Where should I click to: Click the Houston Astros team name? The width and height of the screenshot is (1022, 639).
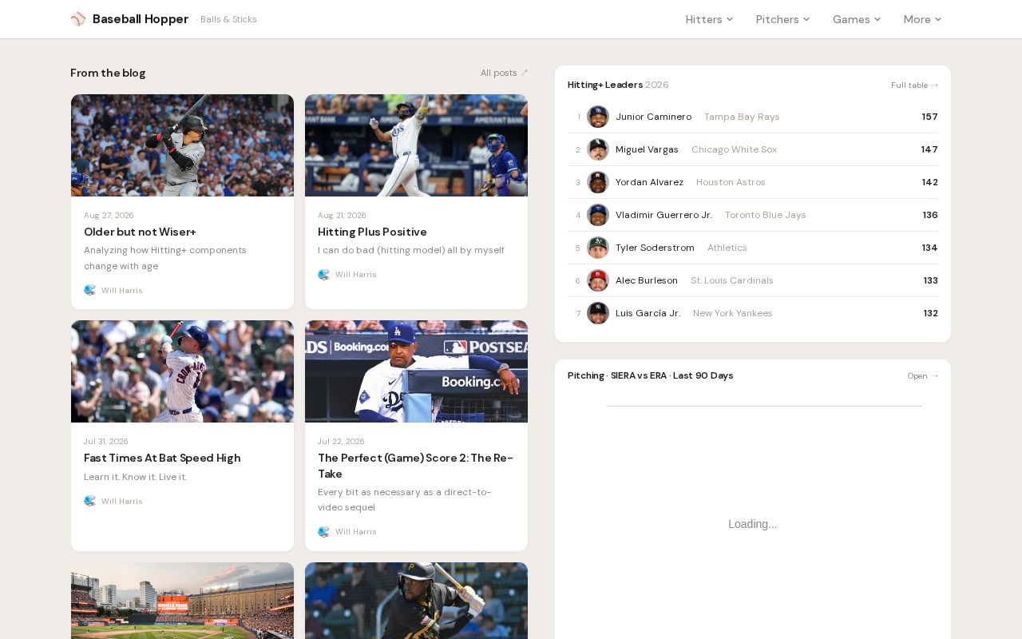click(x=731, y=182)
